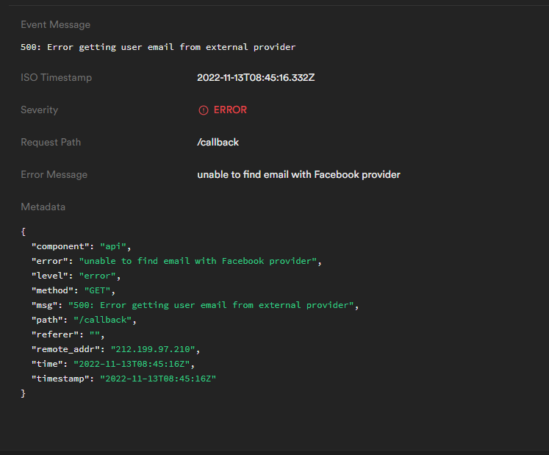
Task: Select the 500 error event message text
Action: pos(158,47)
